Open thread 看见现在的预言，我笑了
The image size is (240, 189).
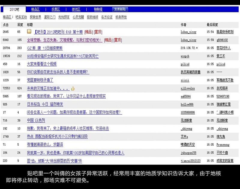coord(66,96)
